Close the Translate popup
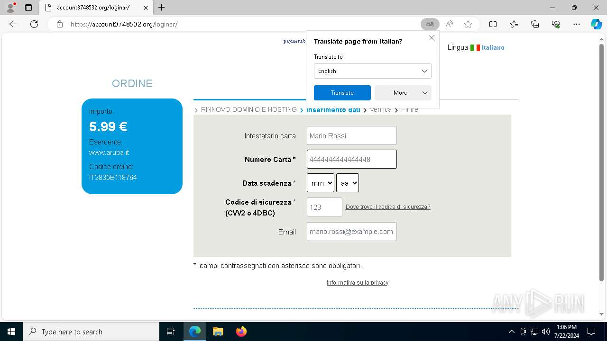Image resolution: width=607 pixels, height=341 pixels. [432, 38]
